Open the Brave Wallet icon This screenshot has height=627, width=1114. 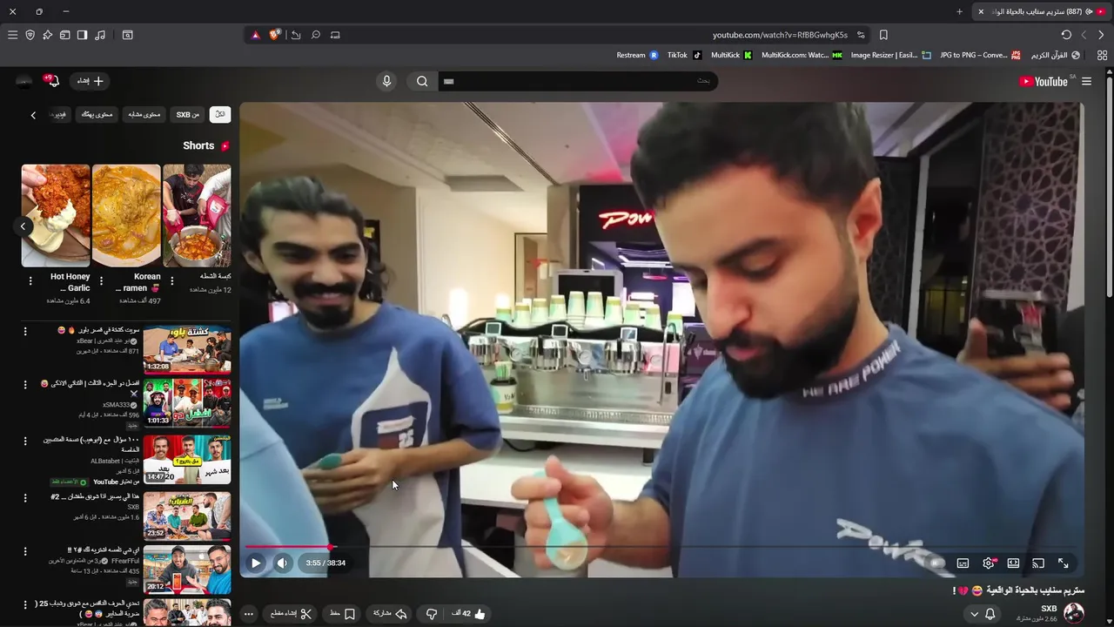[x=64, y=35]
